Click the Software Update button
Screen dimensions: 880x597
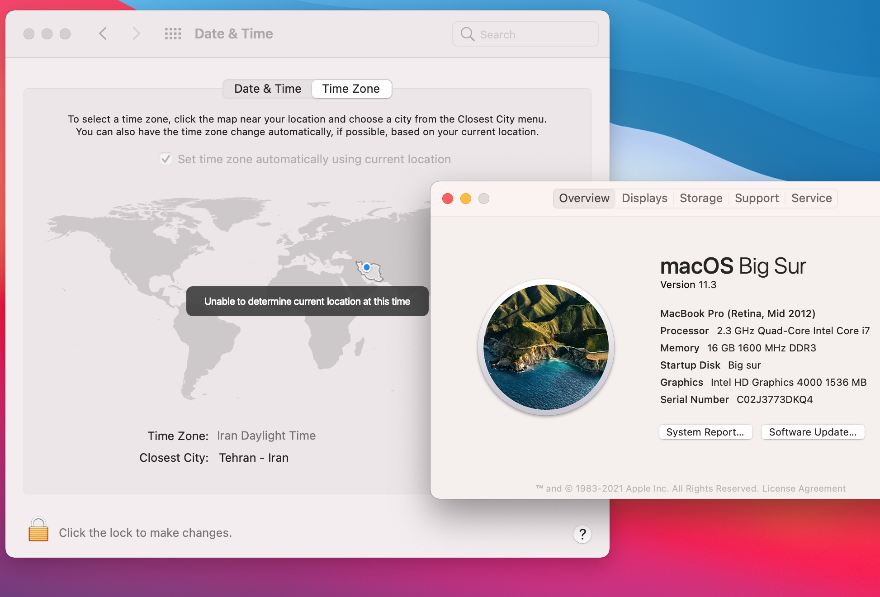(x=812, y=432)
